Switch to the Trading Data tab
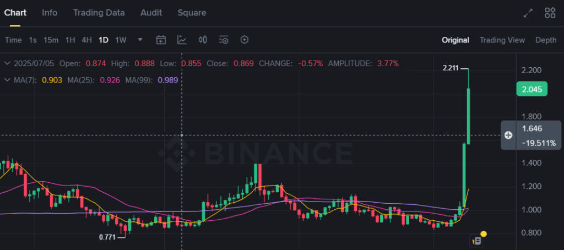 tap(99, 13)
